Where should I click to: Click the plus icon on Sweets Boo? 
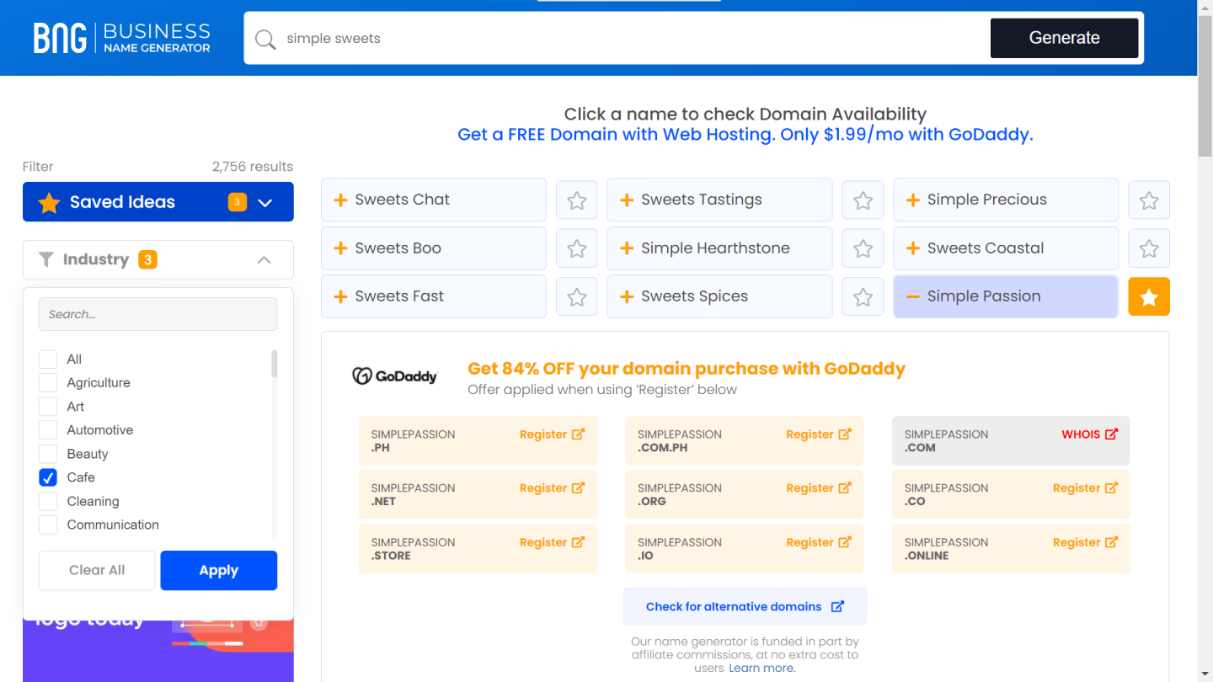pos(341,248)
